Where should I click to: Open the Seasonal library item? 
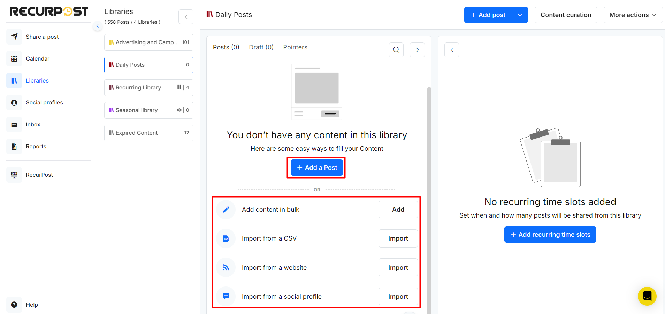[149, 110]
